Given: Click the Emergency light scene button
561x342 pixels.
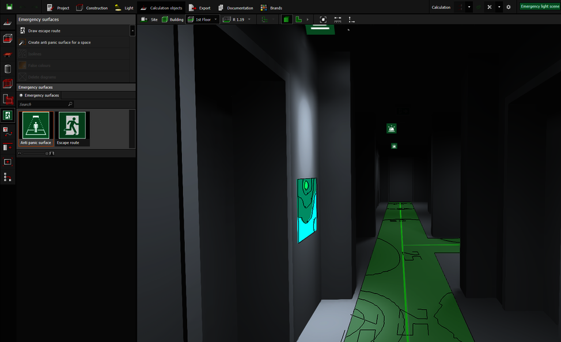Looking at the screenshot, I should (x=539, y=6).
